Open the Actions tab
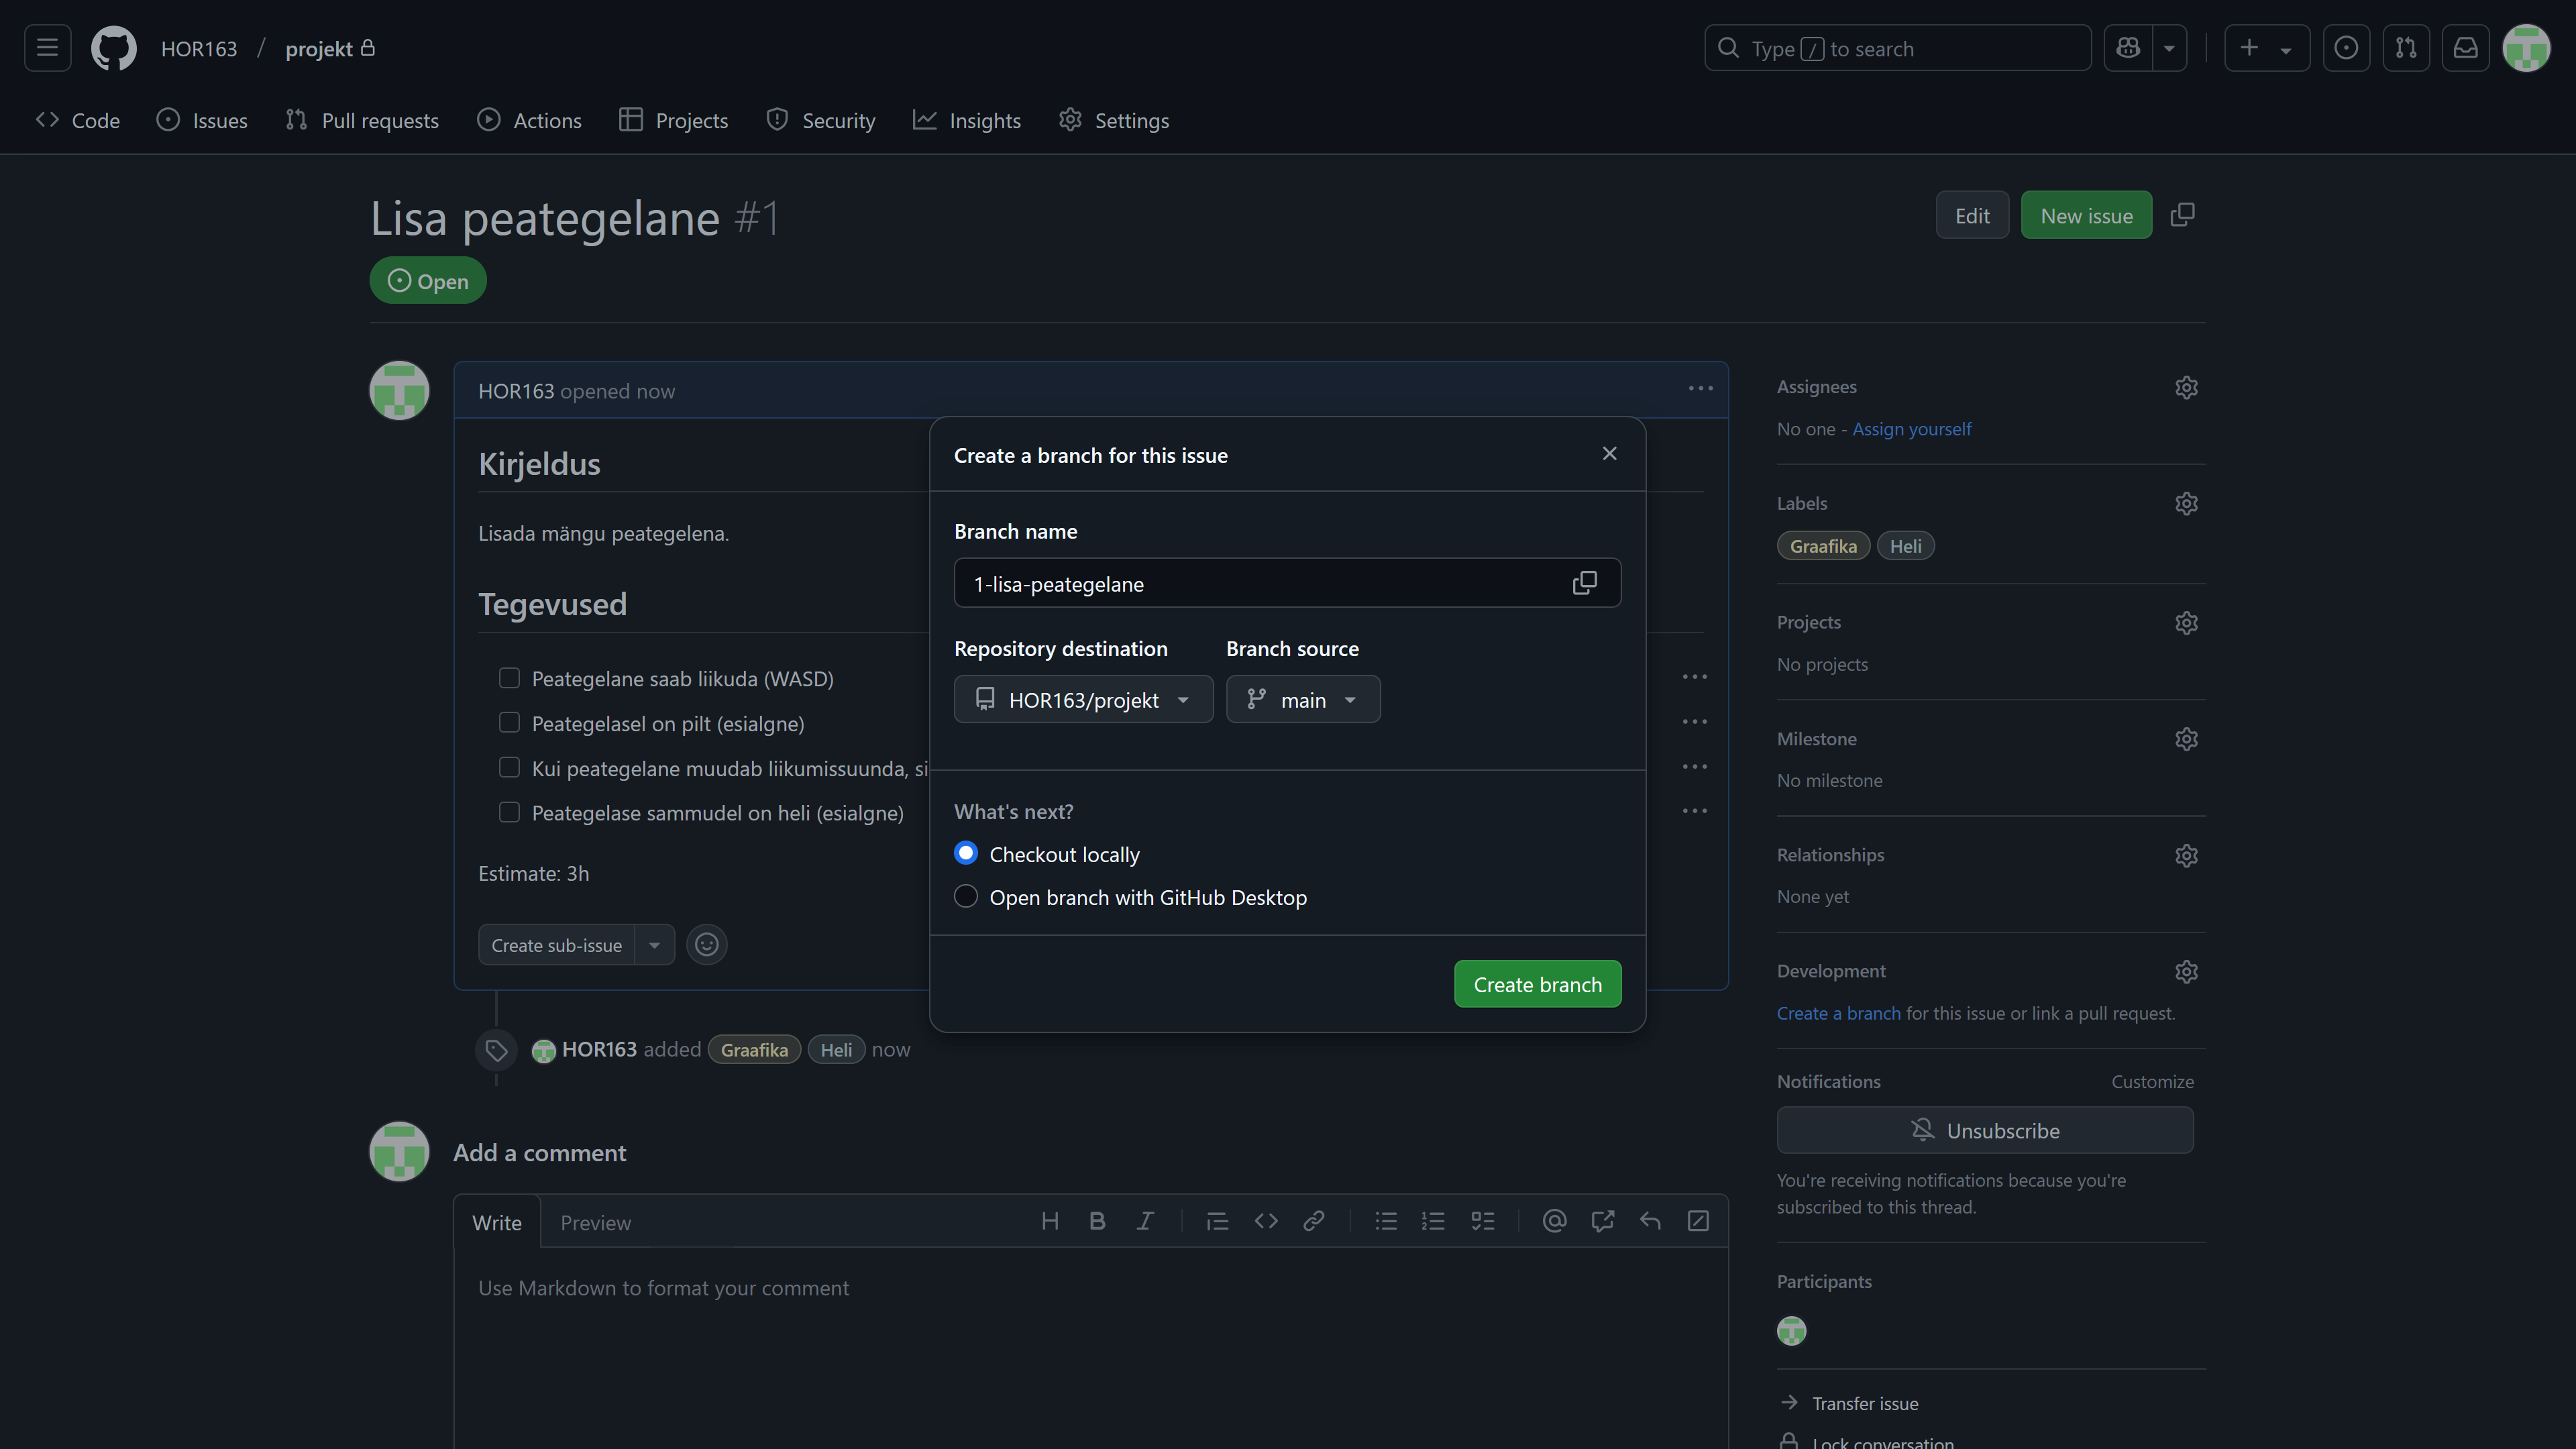This screenshot has height=1449, width=2576. 529,120
